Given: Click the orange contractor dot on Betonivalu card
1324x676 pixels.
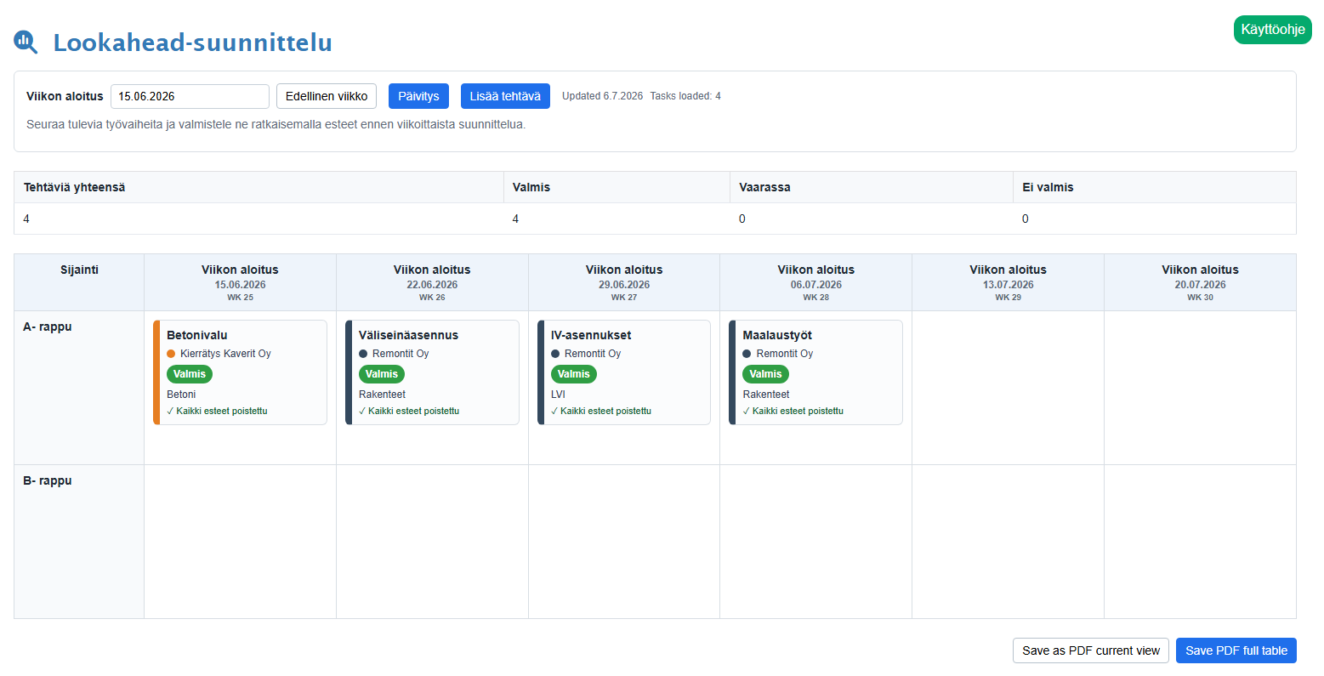Looking at the screenshot, I should tap(171, 354).
